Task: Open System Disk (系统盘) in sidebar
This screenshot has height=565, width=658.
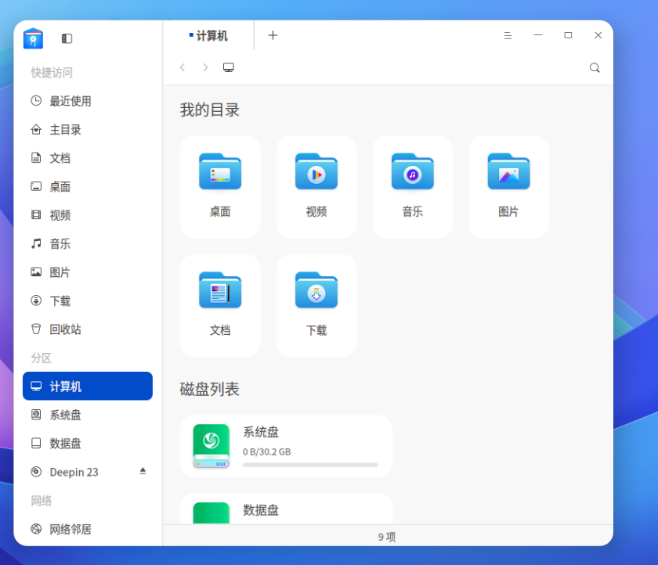Action: tap(88, 415)
